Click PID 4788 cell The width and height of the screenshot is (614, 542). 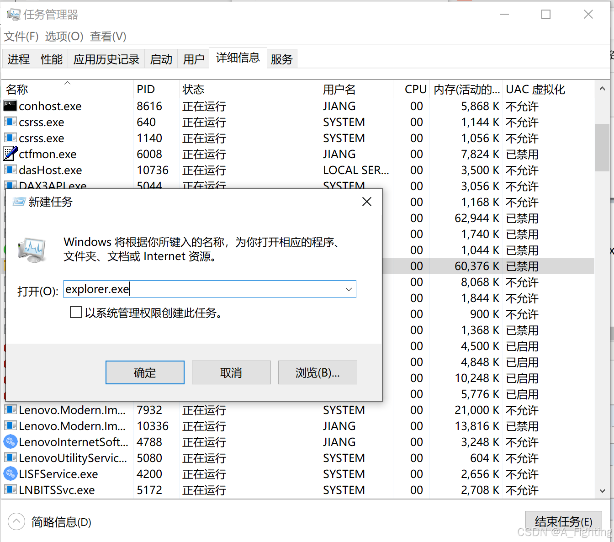point(149,442)
